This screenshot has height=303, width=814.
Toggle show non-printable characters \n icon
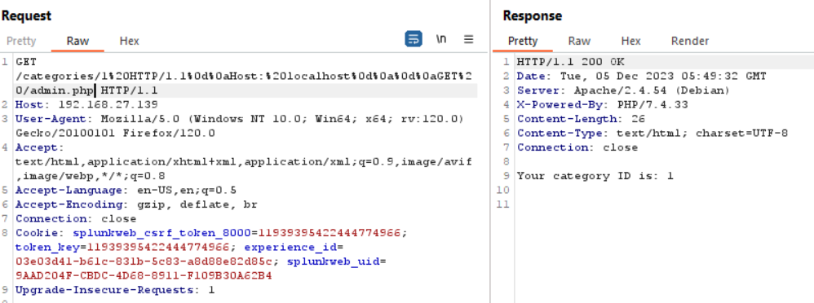pyautogui.click(x=441, y=39)
